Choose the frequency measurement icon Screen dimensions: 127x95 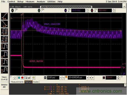coord(5,39)
